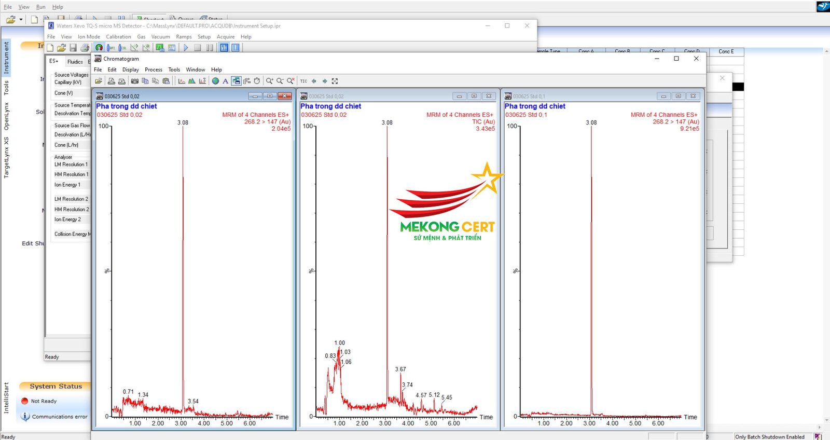Click main window vertical scrollbar down arrow
Viewport: 830px width, 440px height.
click(826, 420)
